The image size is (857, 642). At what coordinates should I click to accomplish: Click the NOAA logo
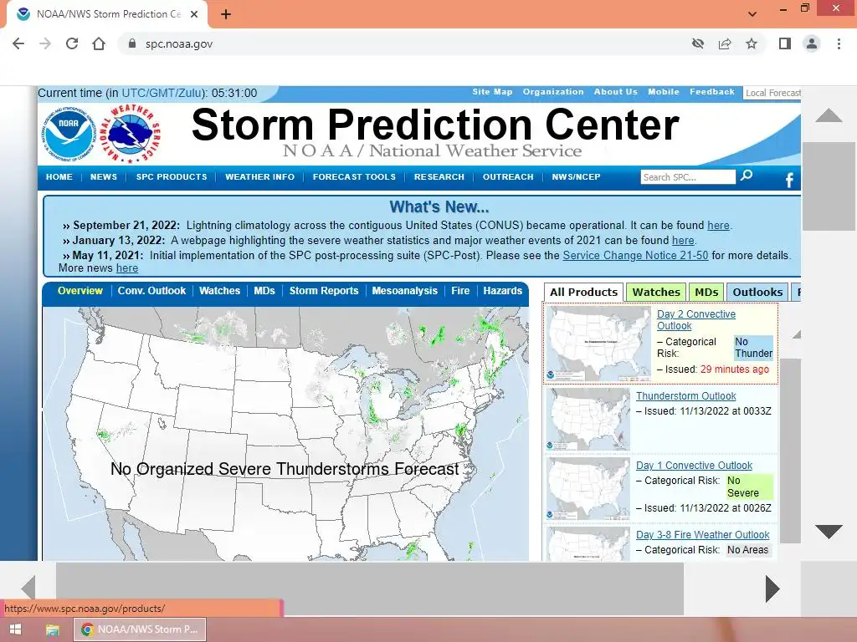tap(69, 135)
